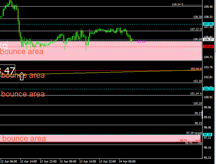This screenshot has height=164, width=216.
Task: Select bounce area text above the 101.14 A line
Action: [23, 94]
